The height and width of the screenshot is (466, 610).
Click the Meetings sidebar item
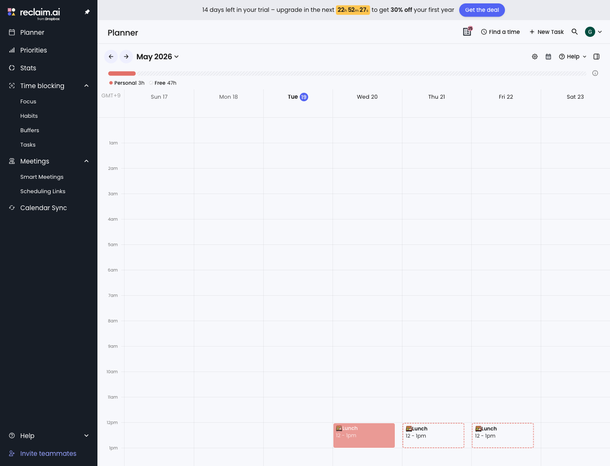tap(35, 161)
